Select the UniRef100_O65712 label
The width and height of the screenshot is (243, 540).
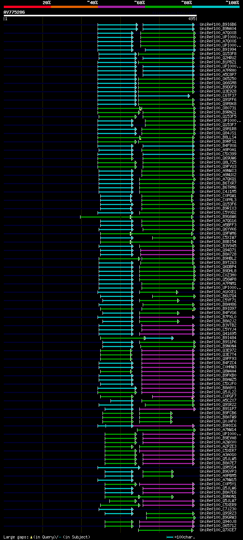218,526
